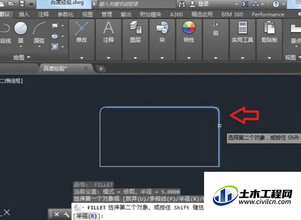
Task: Select the Circle (圆) draw tool
Action: [x=20, y=32]
